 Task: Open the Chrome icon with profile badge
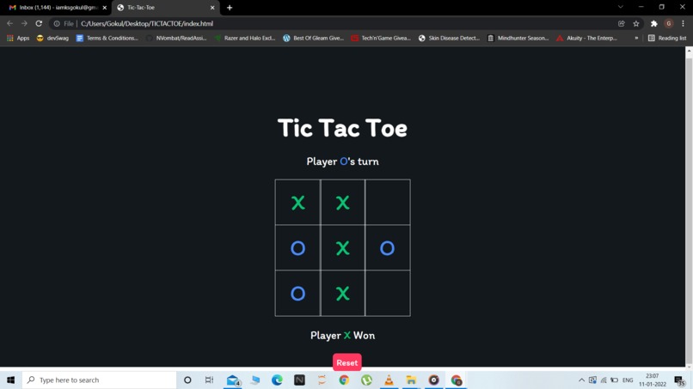click(456, 380)
